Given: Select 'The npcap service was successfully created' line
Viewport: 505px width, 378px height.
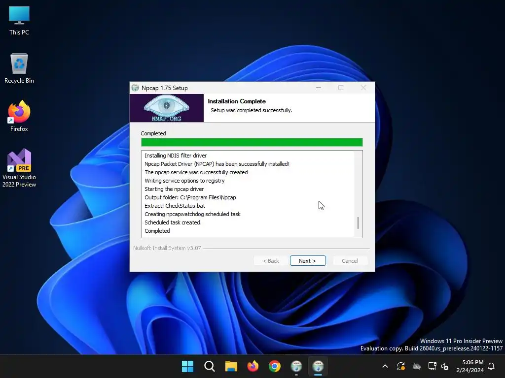Looking at the screenshot, I should click(x=196, y=172).
